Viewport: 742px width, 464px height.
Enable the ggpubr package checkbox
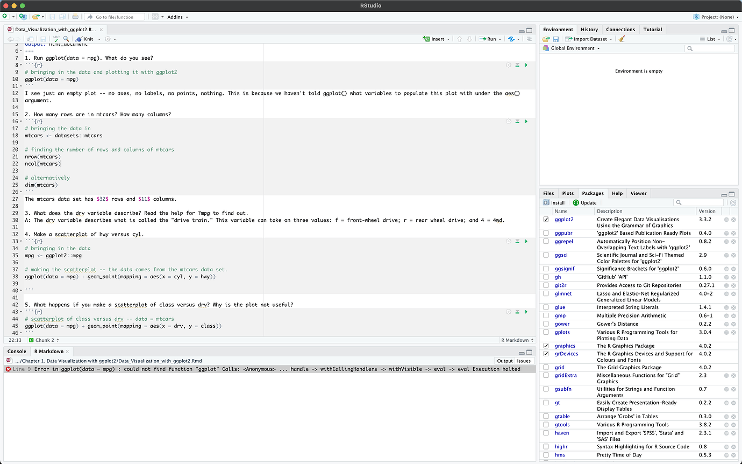click(x=546, y=233)
